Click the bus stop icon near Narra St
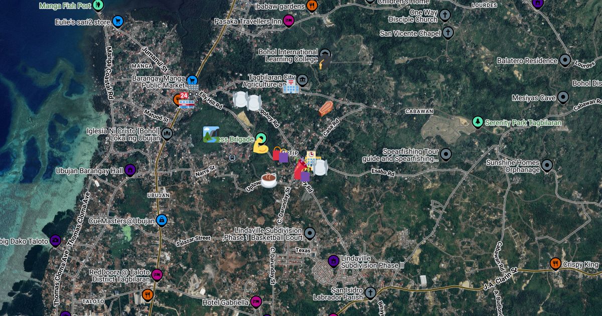 pyautogui.click(x=232, y=157)
